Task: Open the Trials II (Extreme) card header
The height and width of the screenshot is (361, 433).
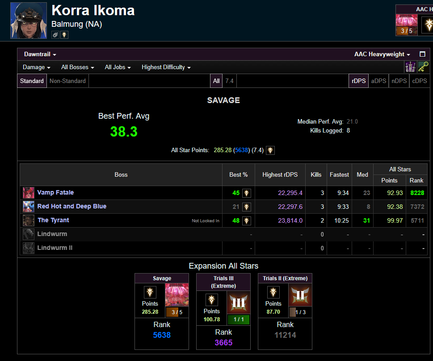Action: (x=285, y=278)
